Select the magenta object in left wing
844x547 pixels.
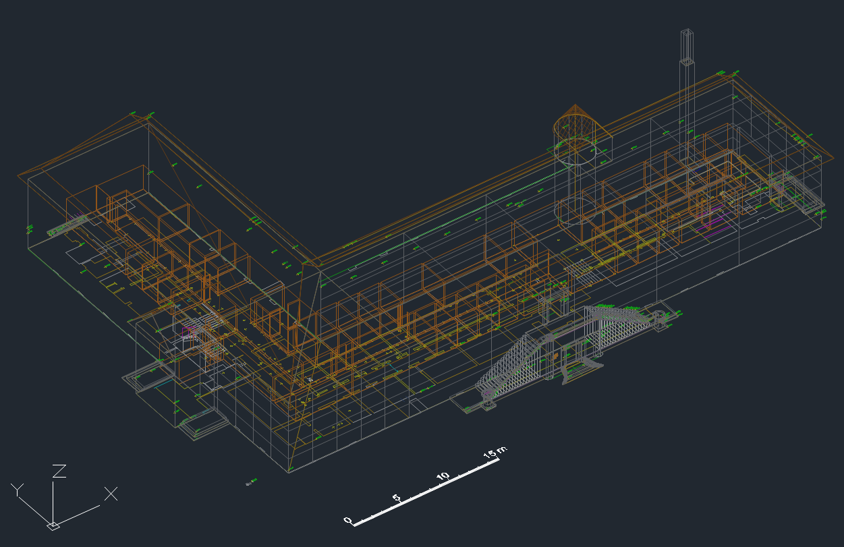(189, 330)
